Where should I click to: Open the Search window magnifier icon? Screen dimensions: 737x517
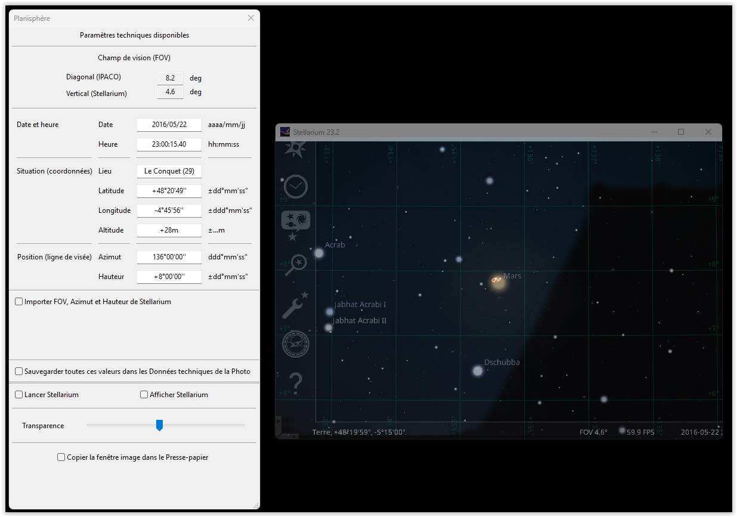point(295,265)
